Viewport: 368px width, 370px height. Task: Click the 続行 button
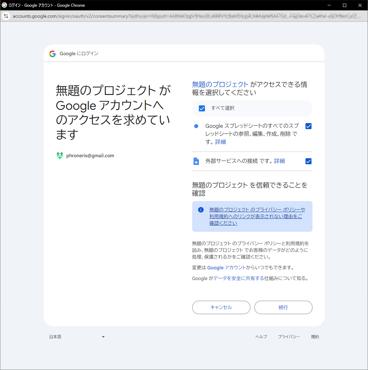tap(283, 307)
